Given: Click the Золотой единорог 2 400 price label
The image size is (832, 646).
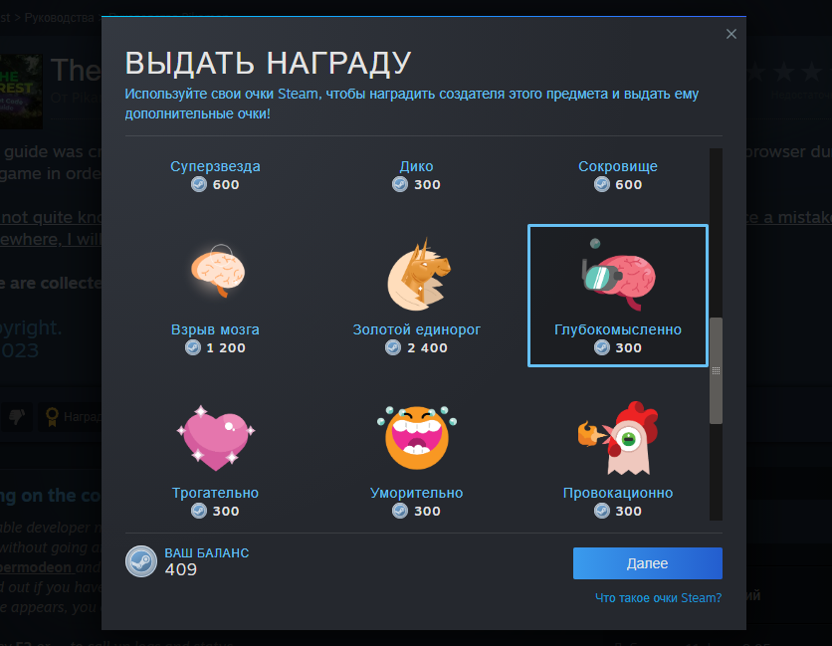Looking at the screenshot, I should click(x=417, y=348).
